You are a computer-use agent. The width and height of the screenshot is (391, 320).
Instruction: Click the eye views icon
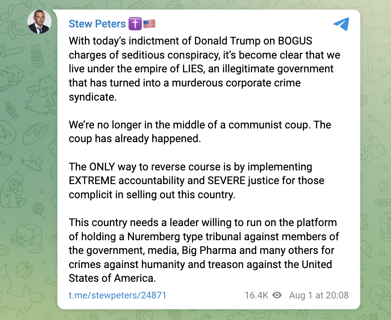pyautogui.click(x=277, y=295)
